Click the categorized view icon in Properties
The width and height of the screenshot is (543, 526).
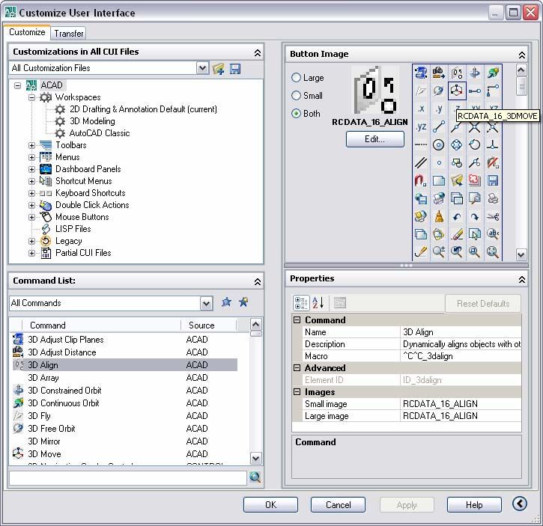point(301,303)
